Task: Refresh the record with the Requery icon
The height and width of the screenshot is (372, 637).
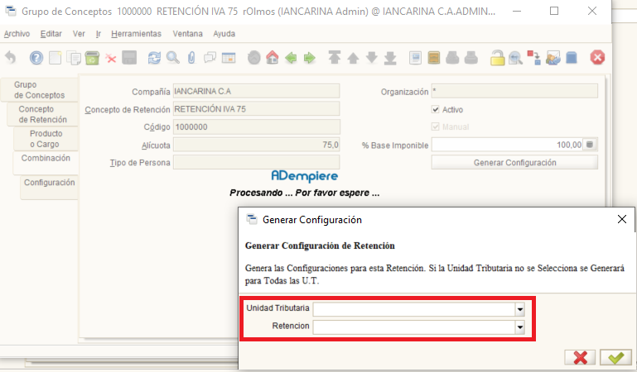Action: tap(154, 58)
